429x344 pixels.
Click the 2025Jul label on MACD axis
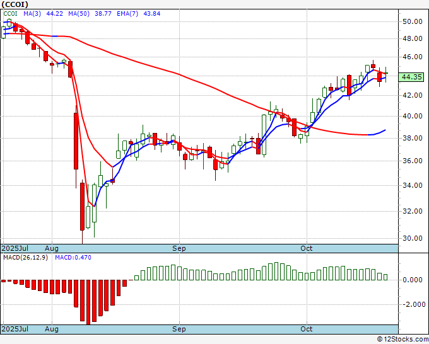[15, 329]
